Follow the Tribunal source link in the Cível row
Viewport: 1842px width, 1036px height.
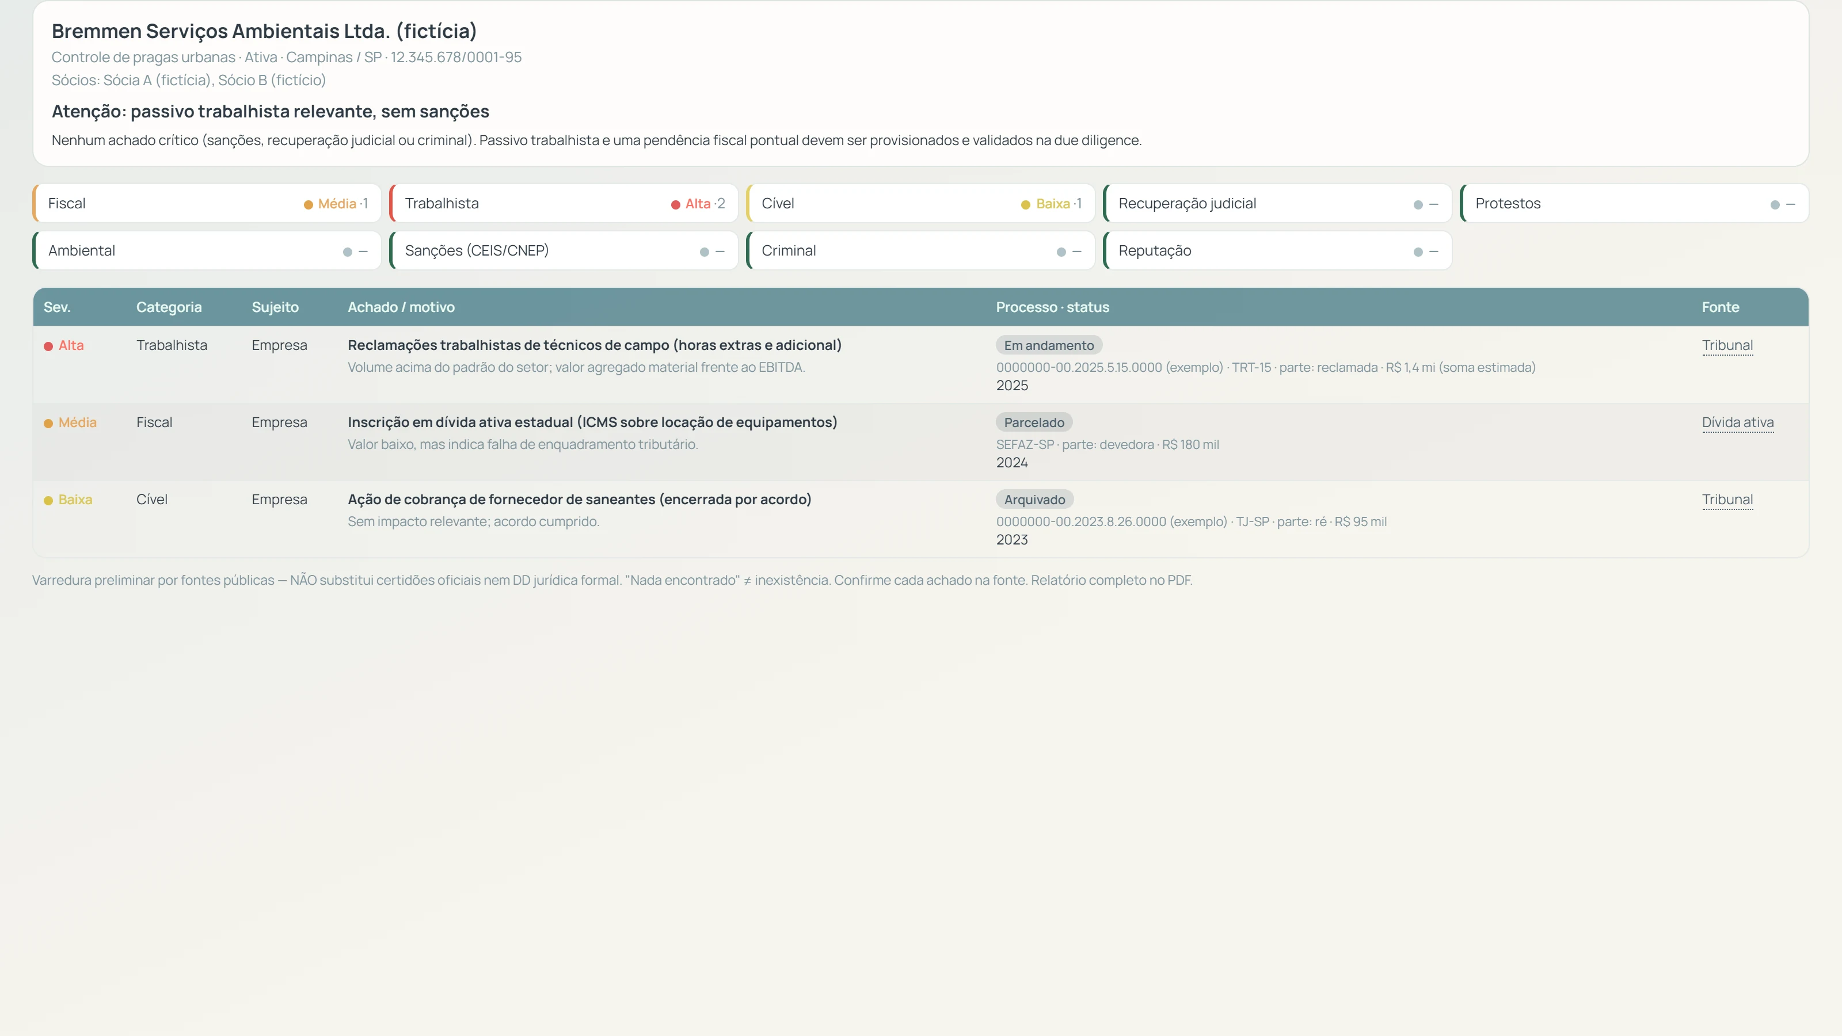pos(1727,500)
